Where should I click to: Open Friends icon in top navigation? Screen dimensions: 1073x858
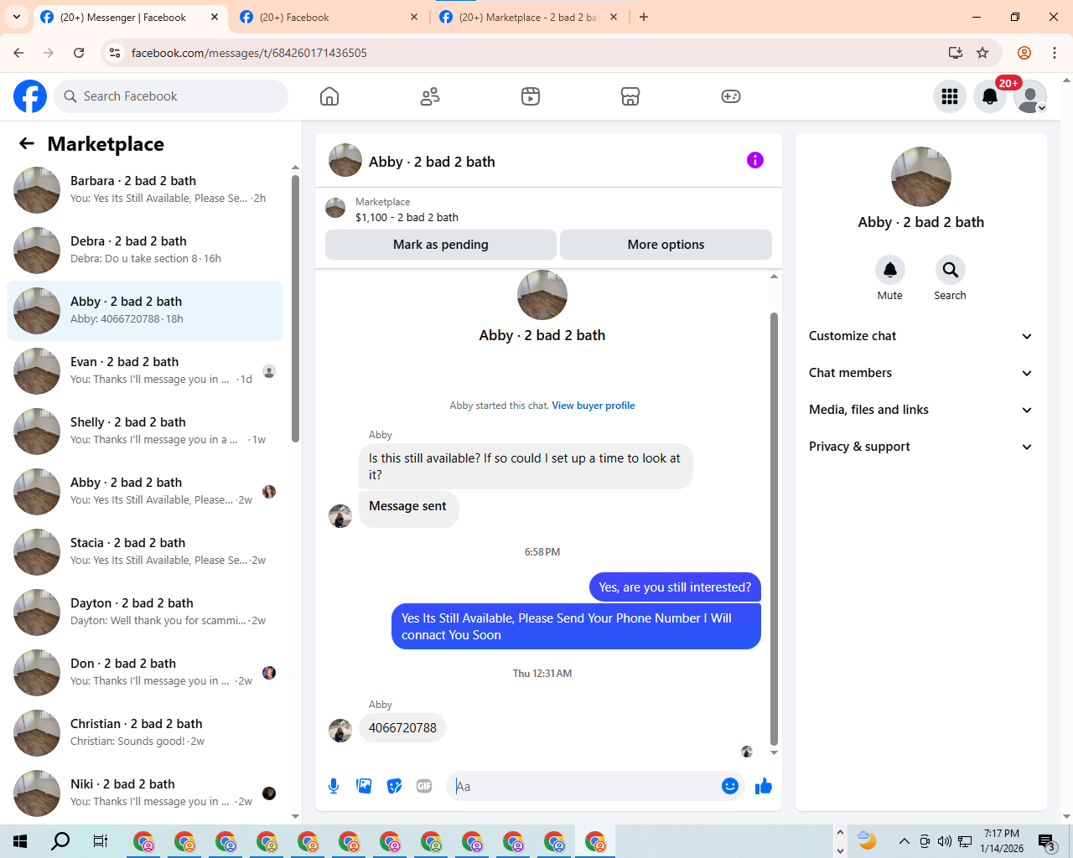tap(430, 96)
